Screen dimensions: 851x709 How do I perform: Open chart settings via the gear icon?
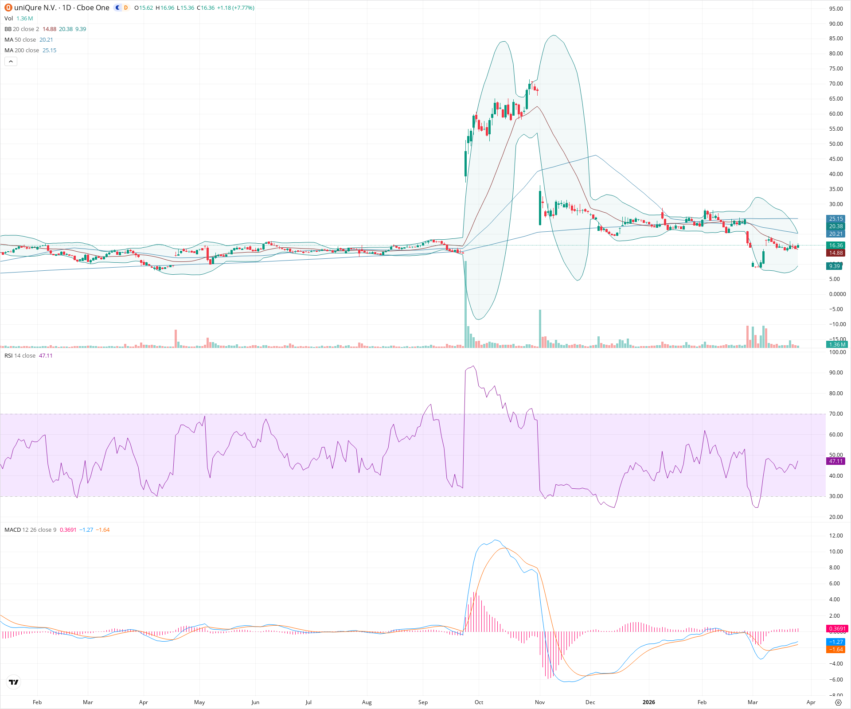tap(839, 702)
